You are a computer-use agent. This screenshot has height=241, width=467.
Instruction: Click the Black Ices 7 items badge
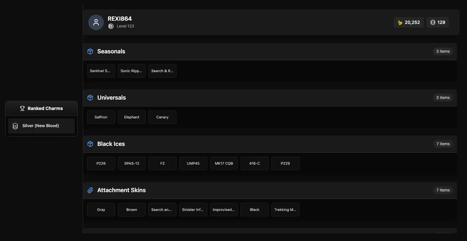click(x=443, y=144)
